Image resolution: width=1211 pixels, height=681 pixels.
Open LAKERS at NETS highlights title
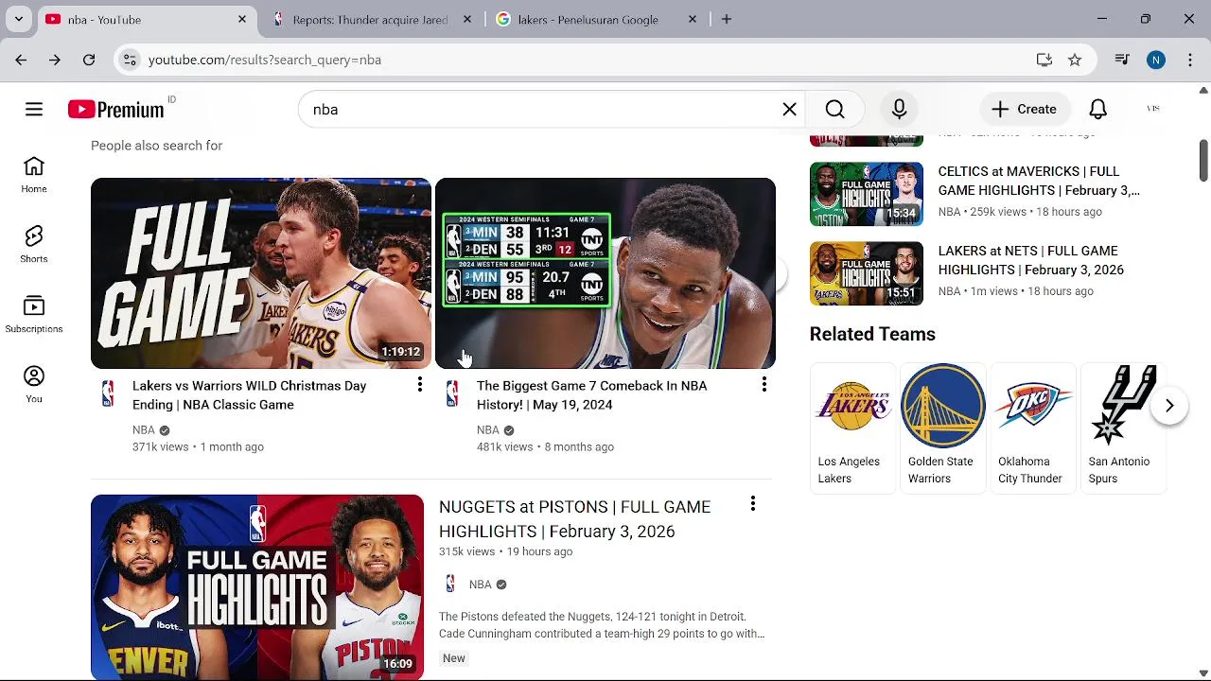click(x=1031, y=260)
